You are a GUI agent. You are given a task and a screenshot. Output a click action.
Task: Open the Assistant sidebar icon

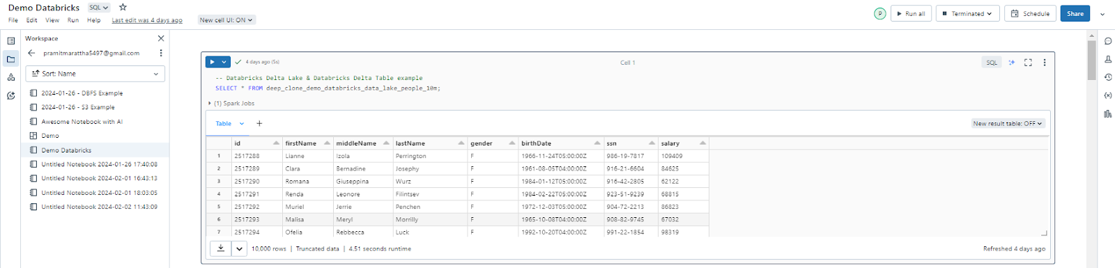(x=10, y=95)
